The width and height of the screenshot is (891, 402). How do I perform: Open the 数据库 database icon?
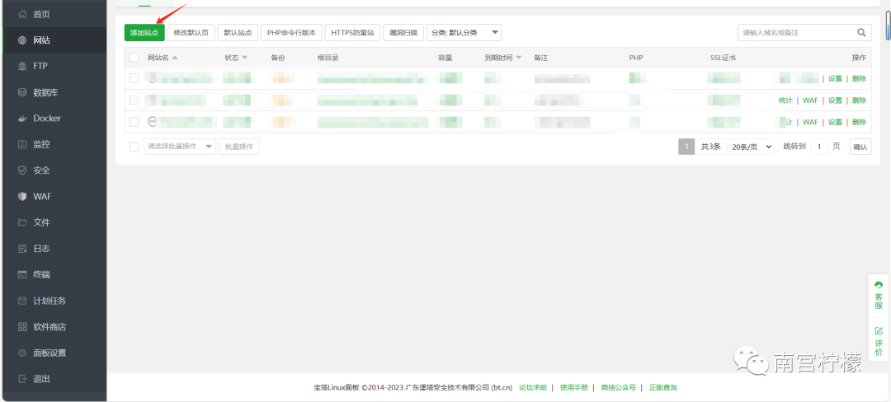(22, 92)
